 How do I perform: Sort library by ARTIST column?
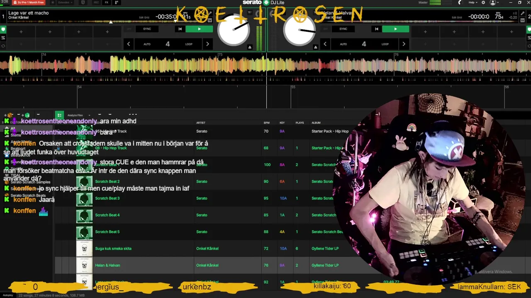click(x=201, y=123)
